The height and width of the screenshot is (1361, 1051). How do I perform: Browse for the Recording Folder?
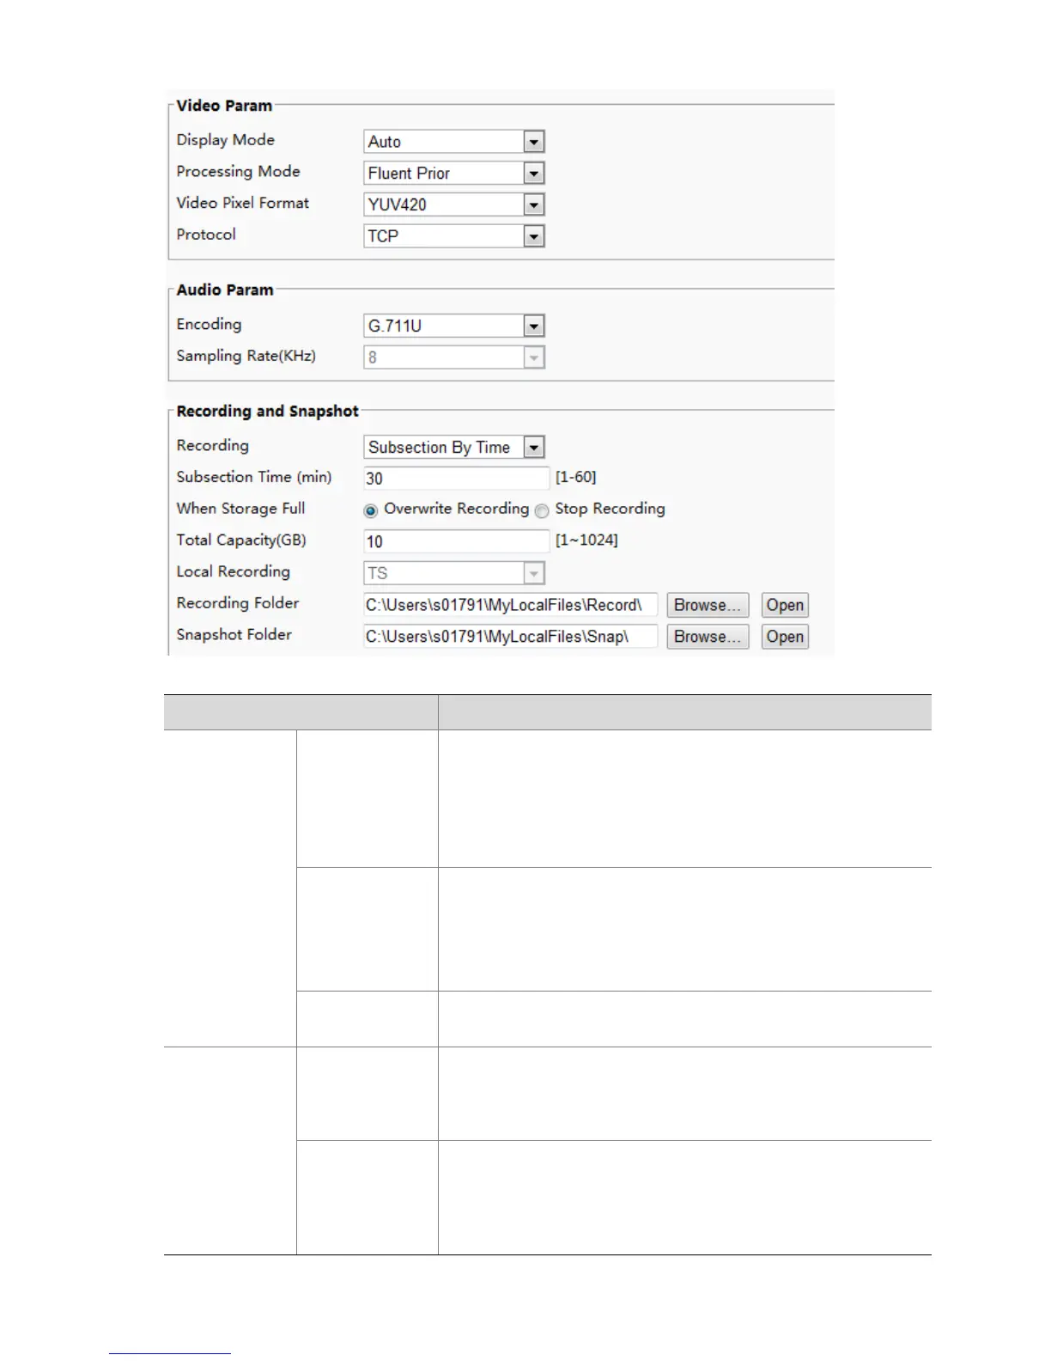point(708,605)
